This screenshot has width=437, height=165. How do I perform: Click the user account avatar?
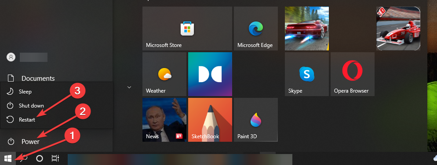[x=11, y=57]
